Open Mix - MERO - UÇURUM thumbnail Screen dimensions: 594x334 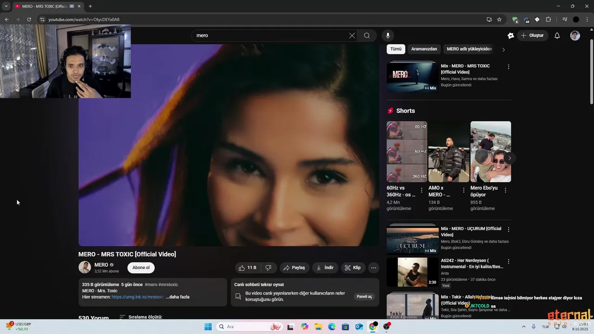pos(412,240)
